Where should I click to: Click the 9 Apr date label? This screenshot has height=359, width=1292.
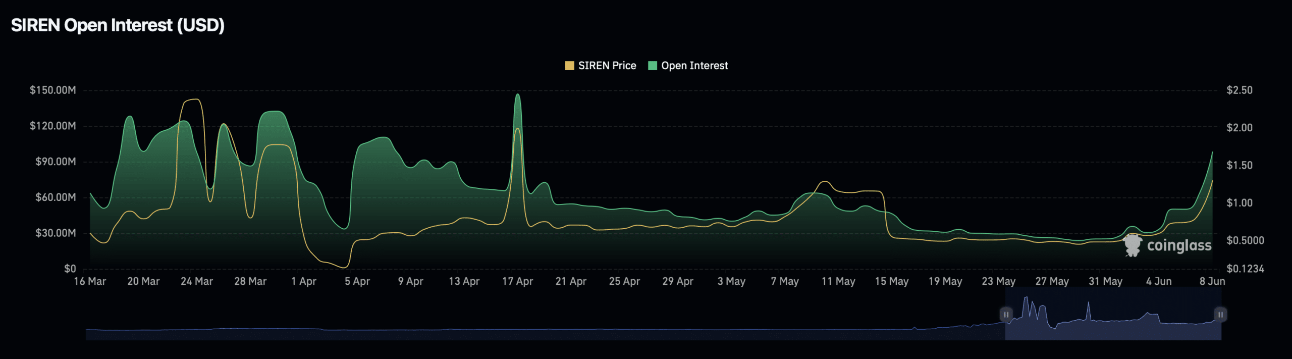tap(411, 281)
